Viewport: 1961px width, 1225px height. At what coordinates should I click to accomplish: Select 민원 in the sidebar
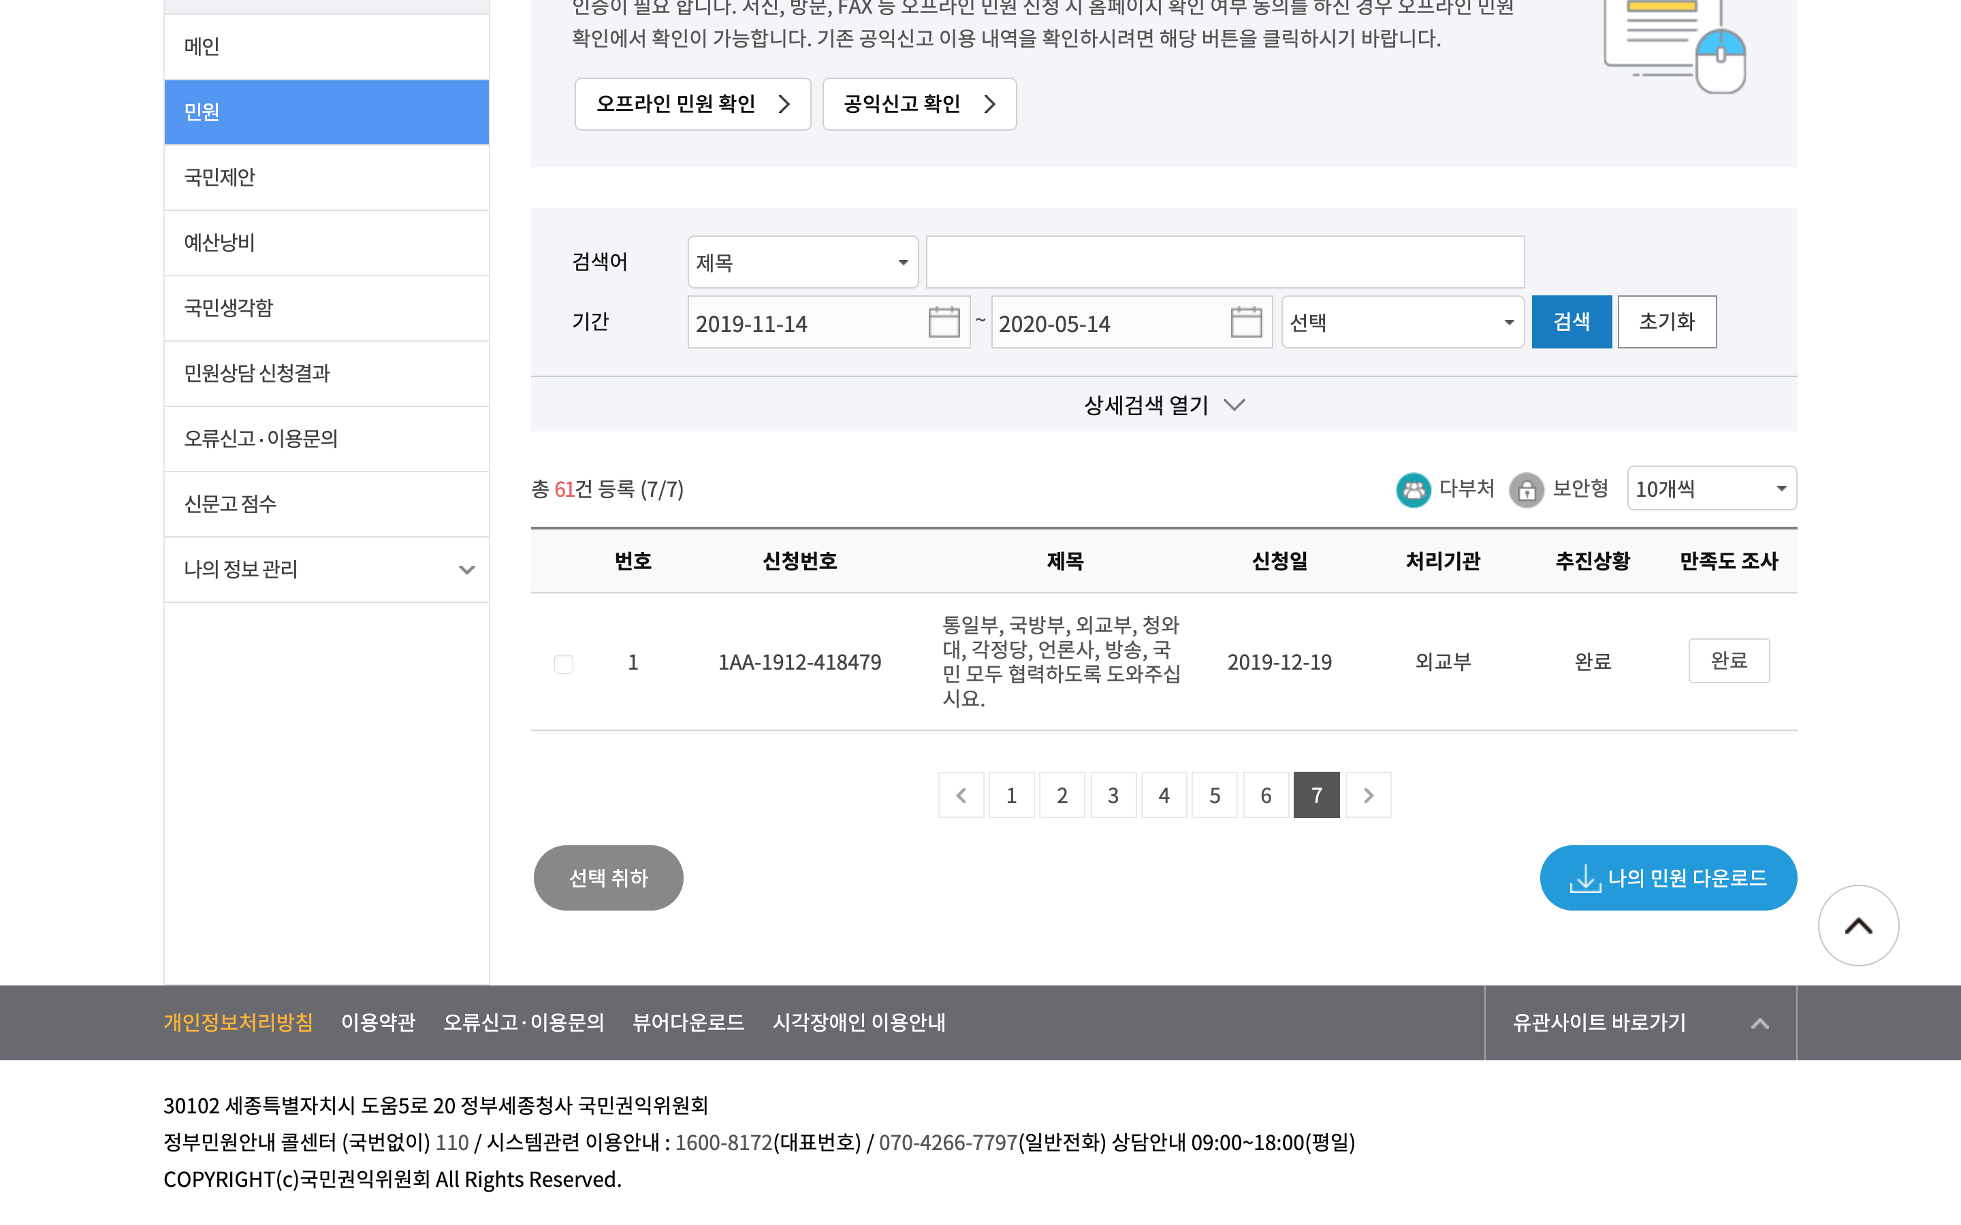coord(327,112)
